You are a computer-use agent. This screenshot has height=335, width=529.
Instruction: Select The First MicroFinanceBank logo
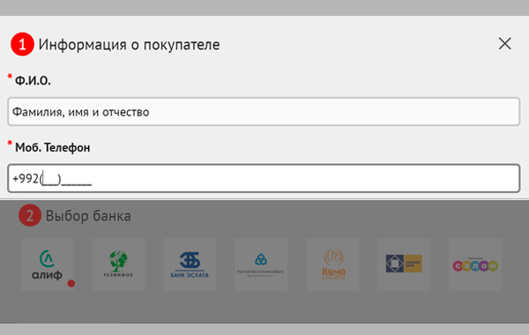coord(261,264)
